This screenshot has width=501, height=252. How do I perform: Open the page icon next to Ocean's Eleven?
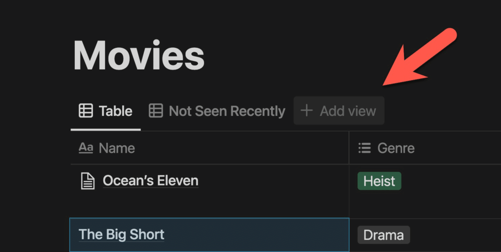[88, 181]
